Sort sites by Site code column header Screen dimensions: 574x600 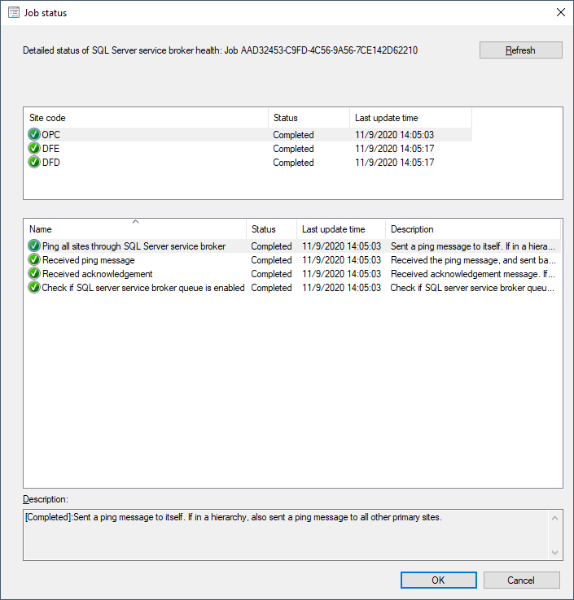146,118
